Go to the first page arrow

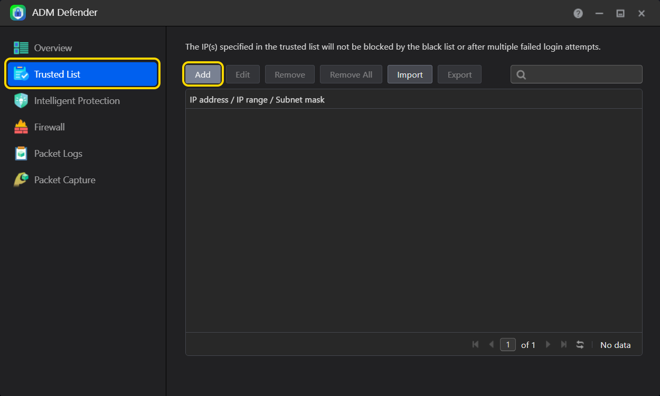coord(475,345)
